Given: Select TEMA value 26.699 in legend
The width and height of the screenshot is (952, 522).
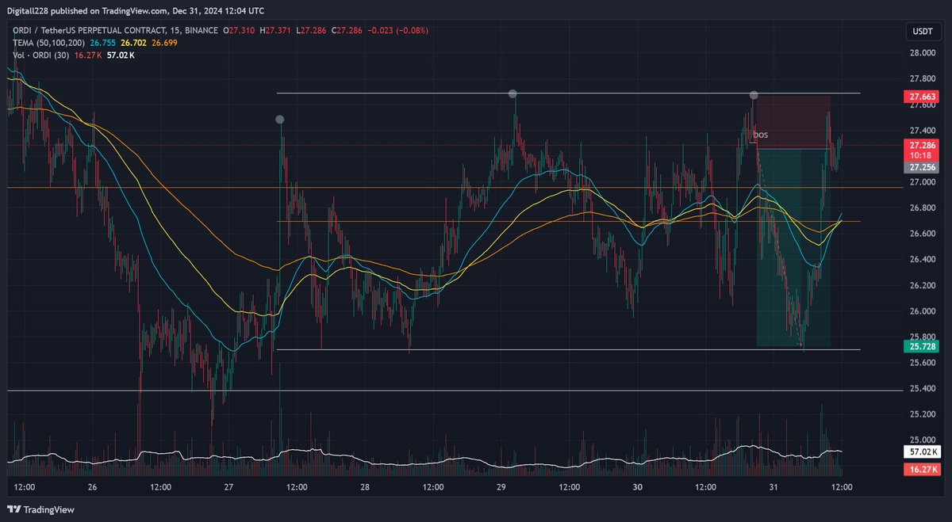Looking at the screenshot, I should pos(163,43).
